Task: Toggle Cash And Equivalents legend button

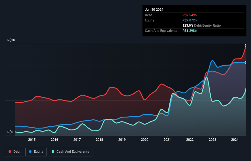Action: coord(70,152)
